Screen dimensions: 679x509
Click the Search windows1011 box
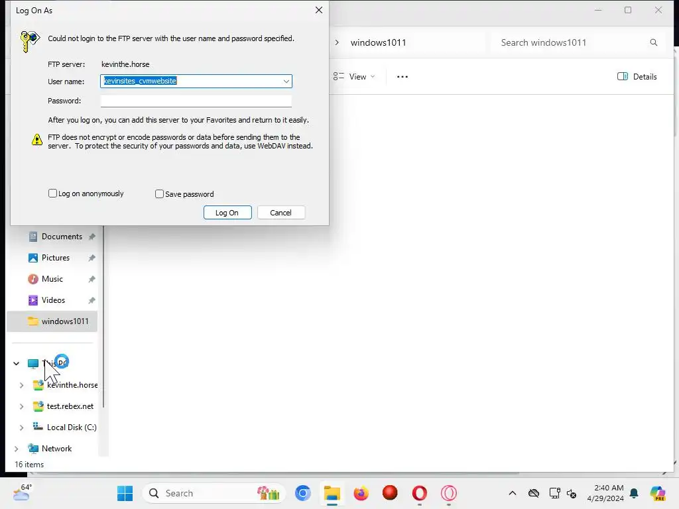(578, 42)
